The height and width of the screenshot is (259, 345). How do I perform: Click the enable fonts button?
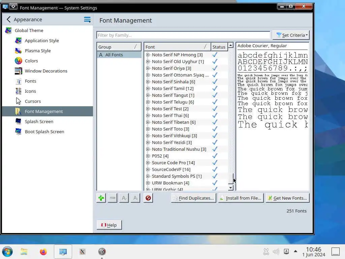click(x=124, y=198)
